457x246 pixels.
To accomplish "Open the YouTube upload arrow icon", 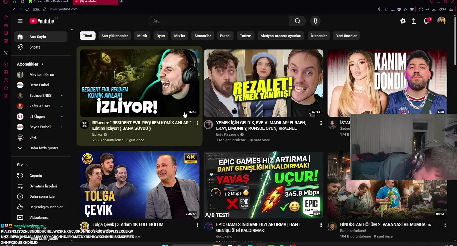I will pos(414,21).
